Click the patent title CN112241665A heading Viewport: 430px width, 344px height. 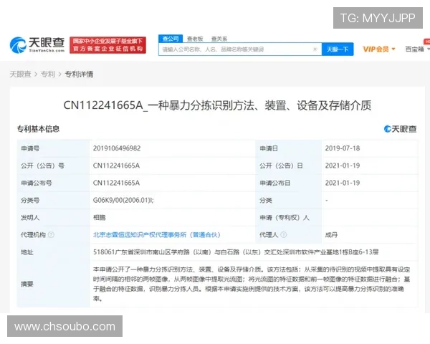pos(217,105)
